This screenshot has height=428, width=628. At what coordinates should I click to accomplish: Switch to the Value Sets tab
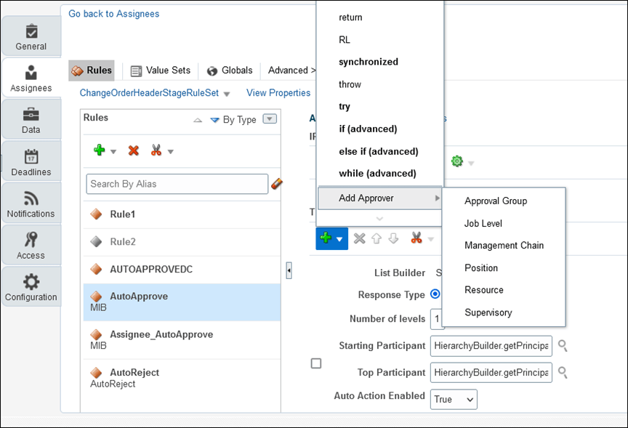tap(160, 70)
